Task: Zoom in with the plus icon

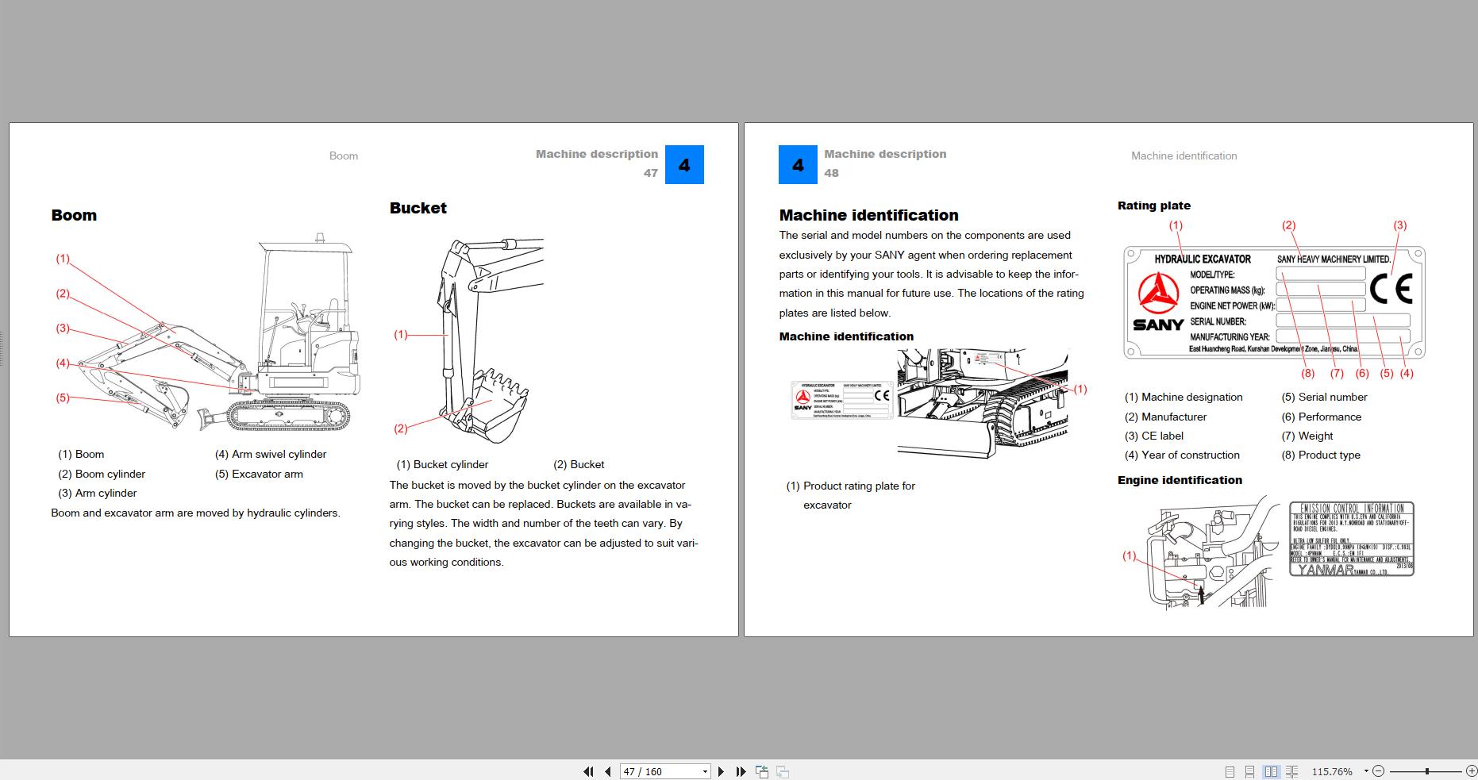Action: 1471,771
